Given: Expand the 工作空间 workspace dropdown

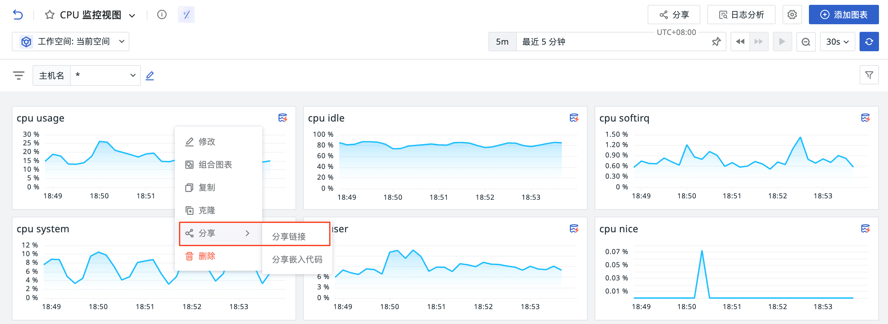Looking at the screenshot, I should (x=71, y=42).
